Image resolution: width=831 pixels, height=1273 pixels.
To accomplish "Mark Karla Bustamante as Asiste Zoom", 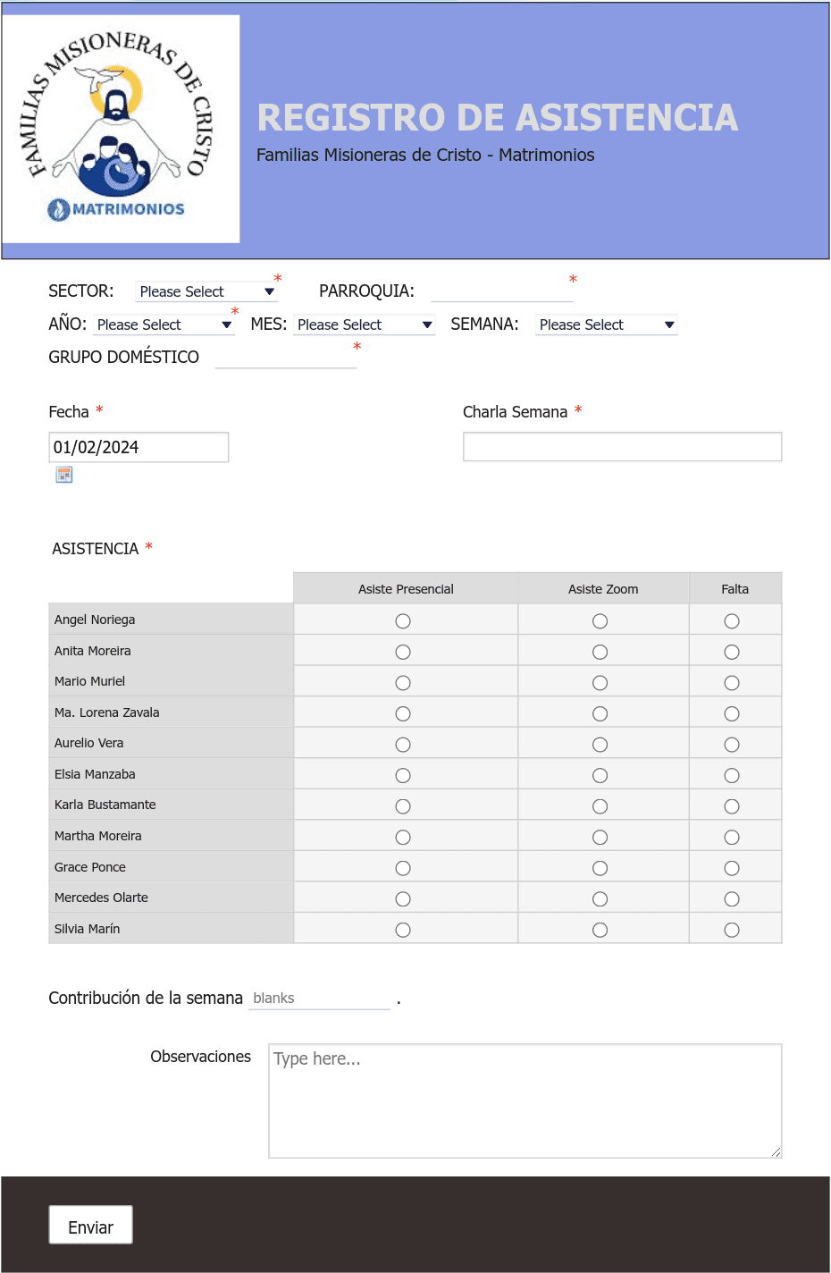I will tap(600, 806).
